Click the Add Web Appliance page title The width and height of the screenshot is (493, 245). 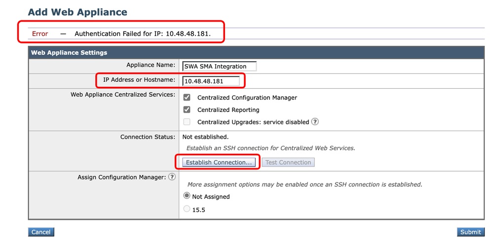tap(77, 12)
